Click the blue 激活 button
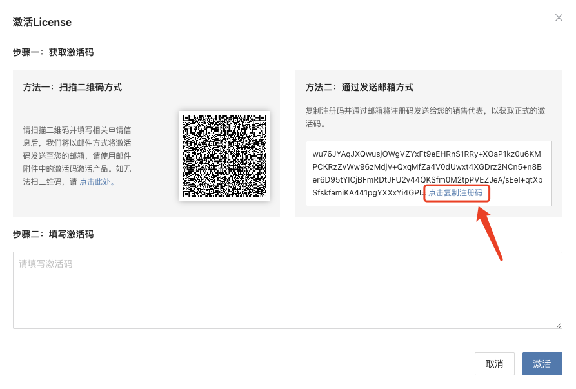The width and height of the screenshot is (576, 389). 542,364
